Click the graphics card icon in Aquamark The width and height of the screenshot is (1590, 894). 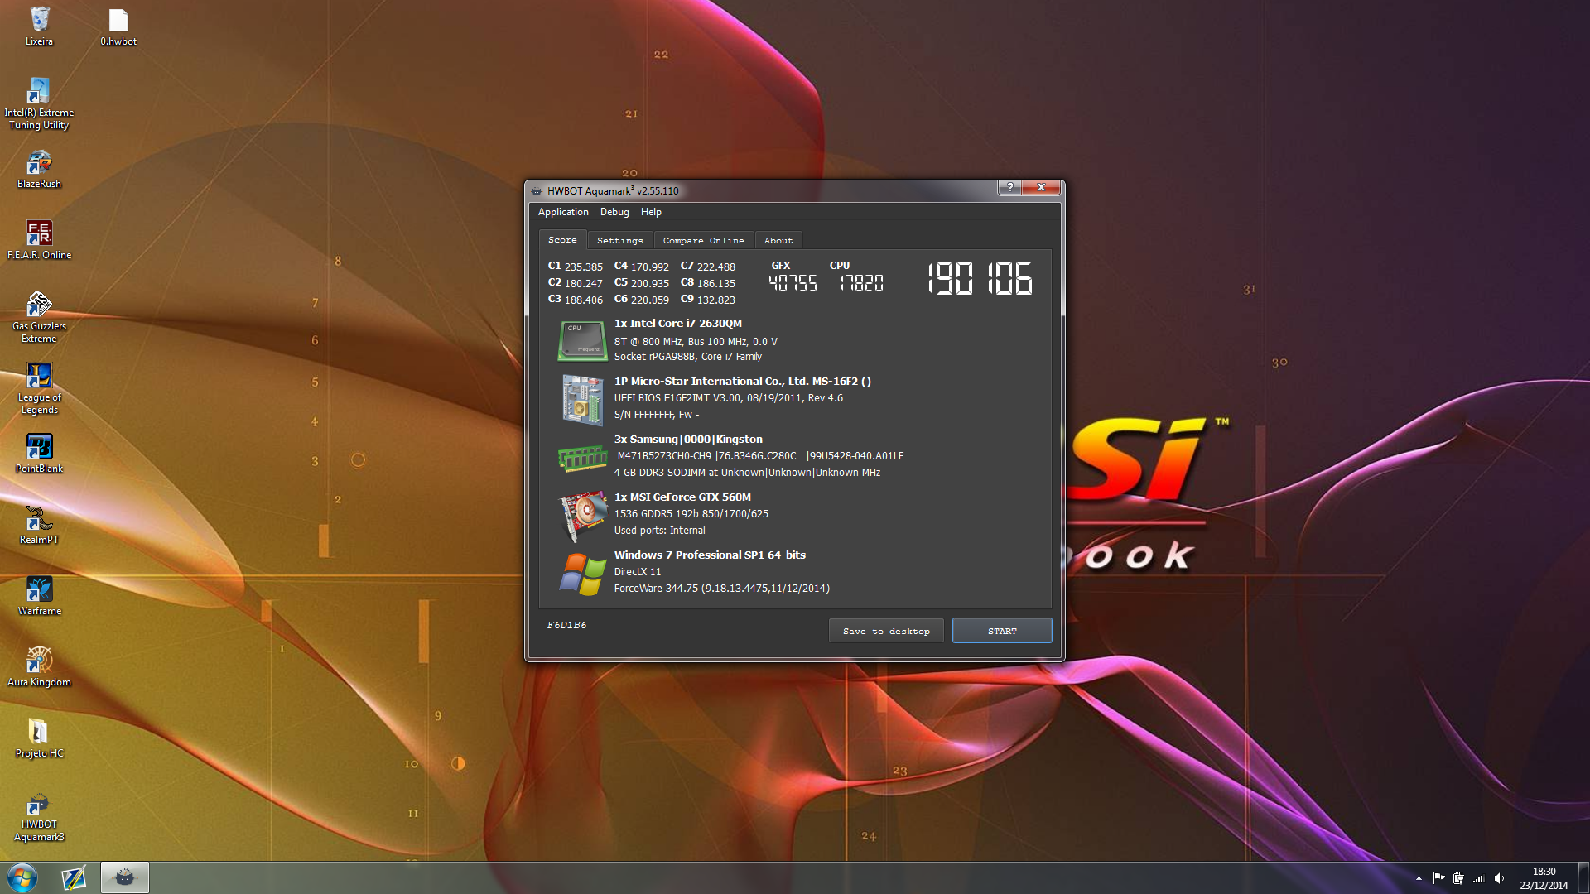tap(583, 515)
